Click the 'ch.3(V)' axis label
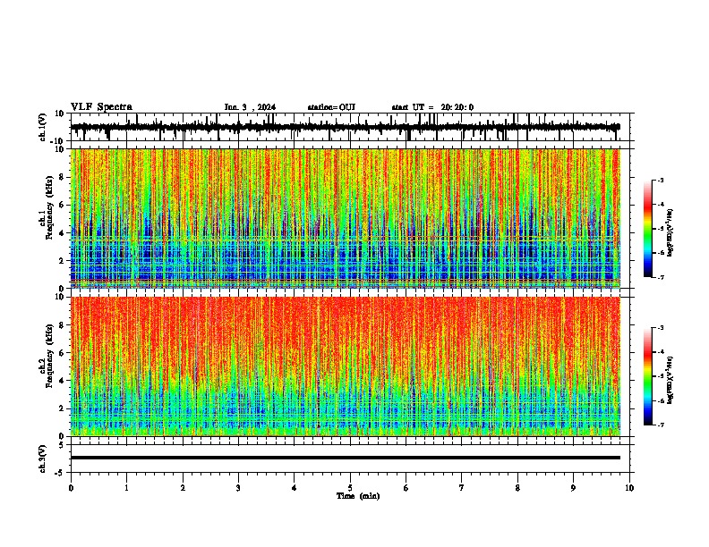Image resolution: width=709 pixels, height=547 pixels. coord(43,459)
